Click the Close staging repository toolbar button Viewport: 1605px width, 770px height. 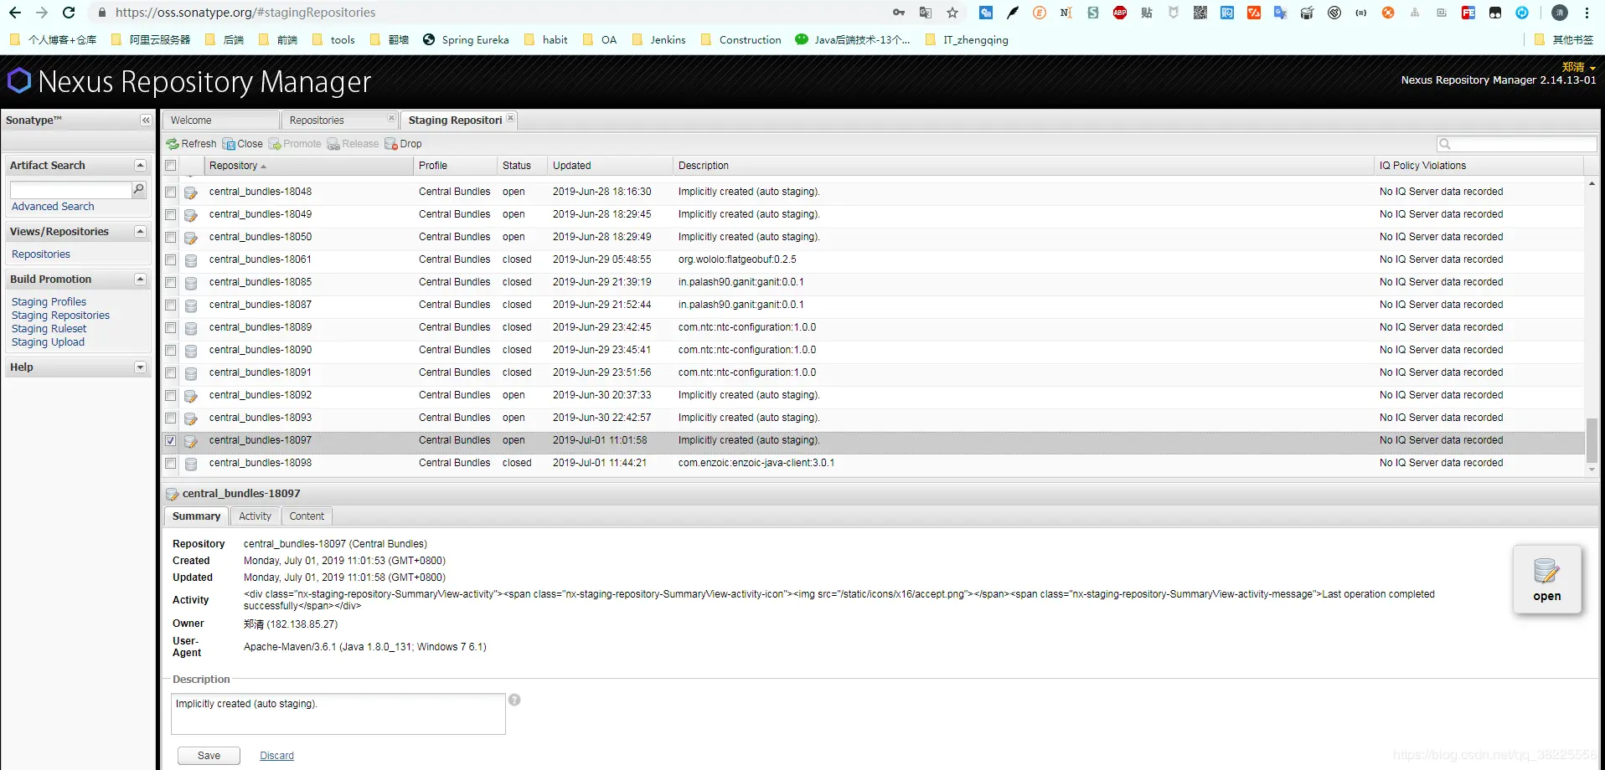click(242, 144)
